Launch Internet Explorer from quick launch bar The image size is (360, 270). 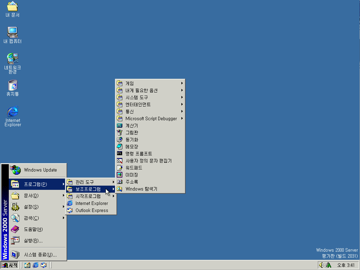point(36,265)
